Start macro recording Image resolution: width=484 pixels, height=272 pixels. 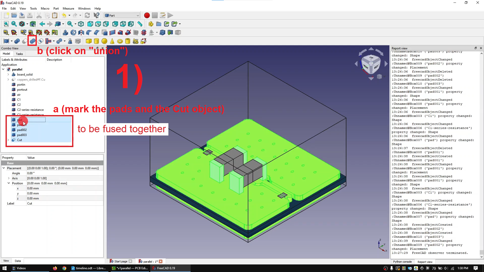[x=147, y=15]
